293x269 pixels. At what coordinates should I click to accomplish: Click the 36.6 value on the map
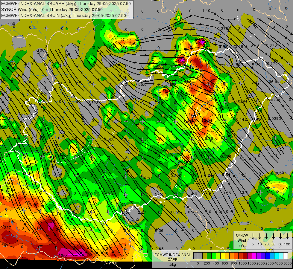pyautogui.click(x=273, y=82)
